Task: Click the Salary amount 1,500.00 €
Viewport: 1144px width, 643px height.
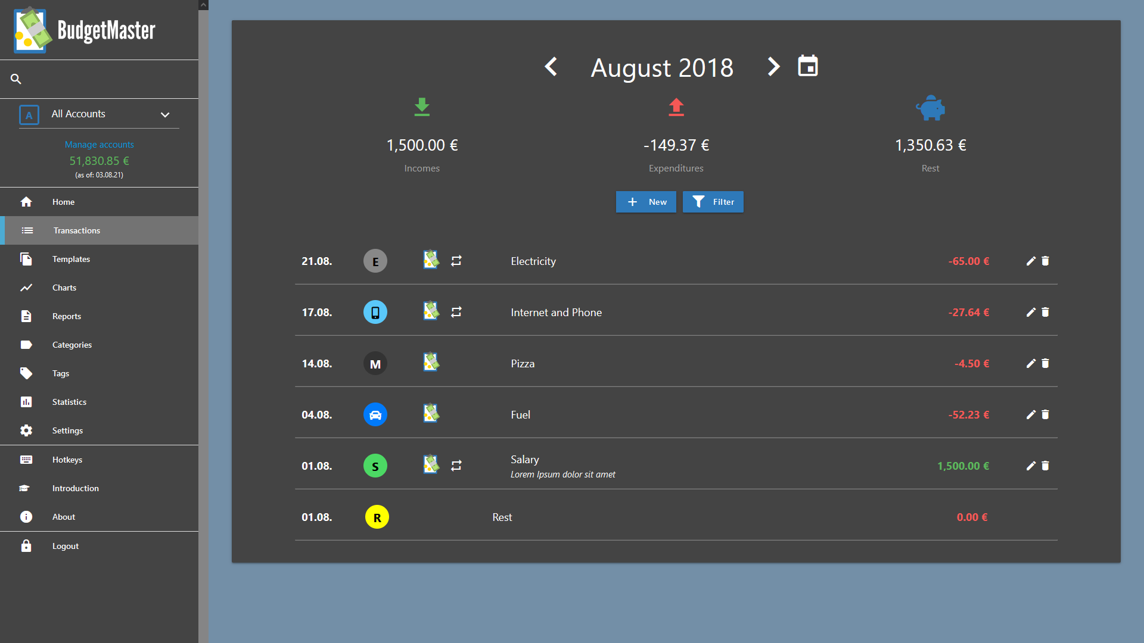Action: click(963, 466)
